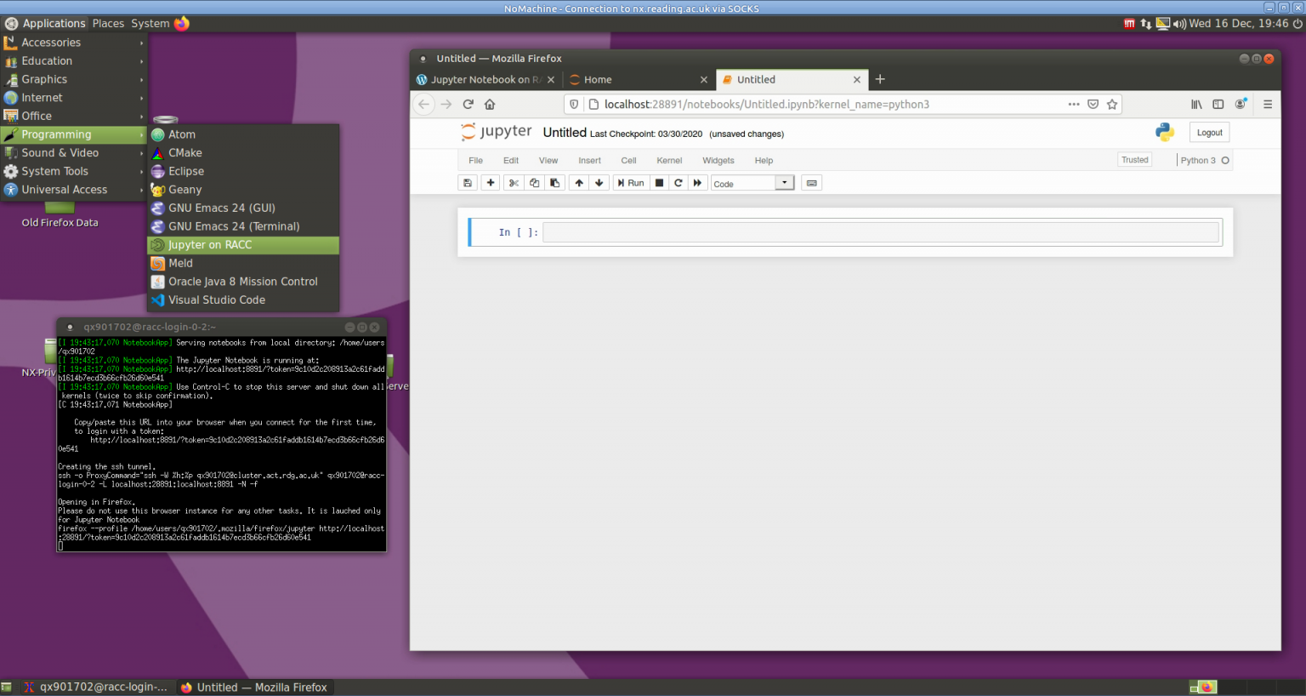Image resolution: width=1306 pixels, height=696 pixels.
Task: Open the Widgets menu in Jupyter
Action: 718,160
